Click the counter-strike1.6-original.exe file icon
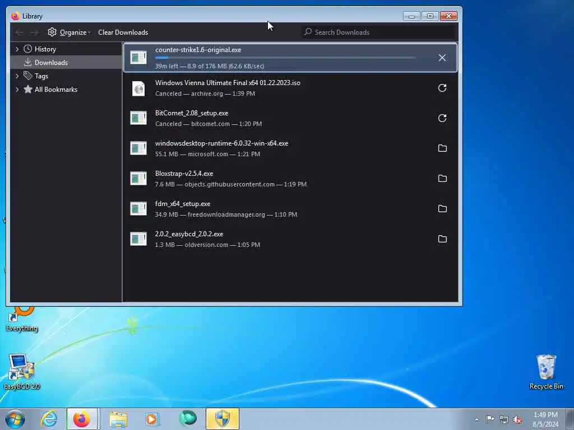The height and width of the screenshot is (430, 574). tap(138, 58)
